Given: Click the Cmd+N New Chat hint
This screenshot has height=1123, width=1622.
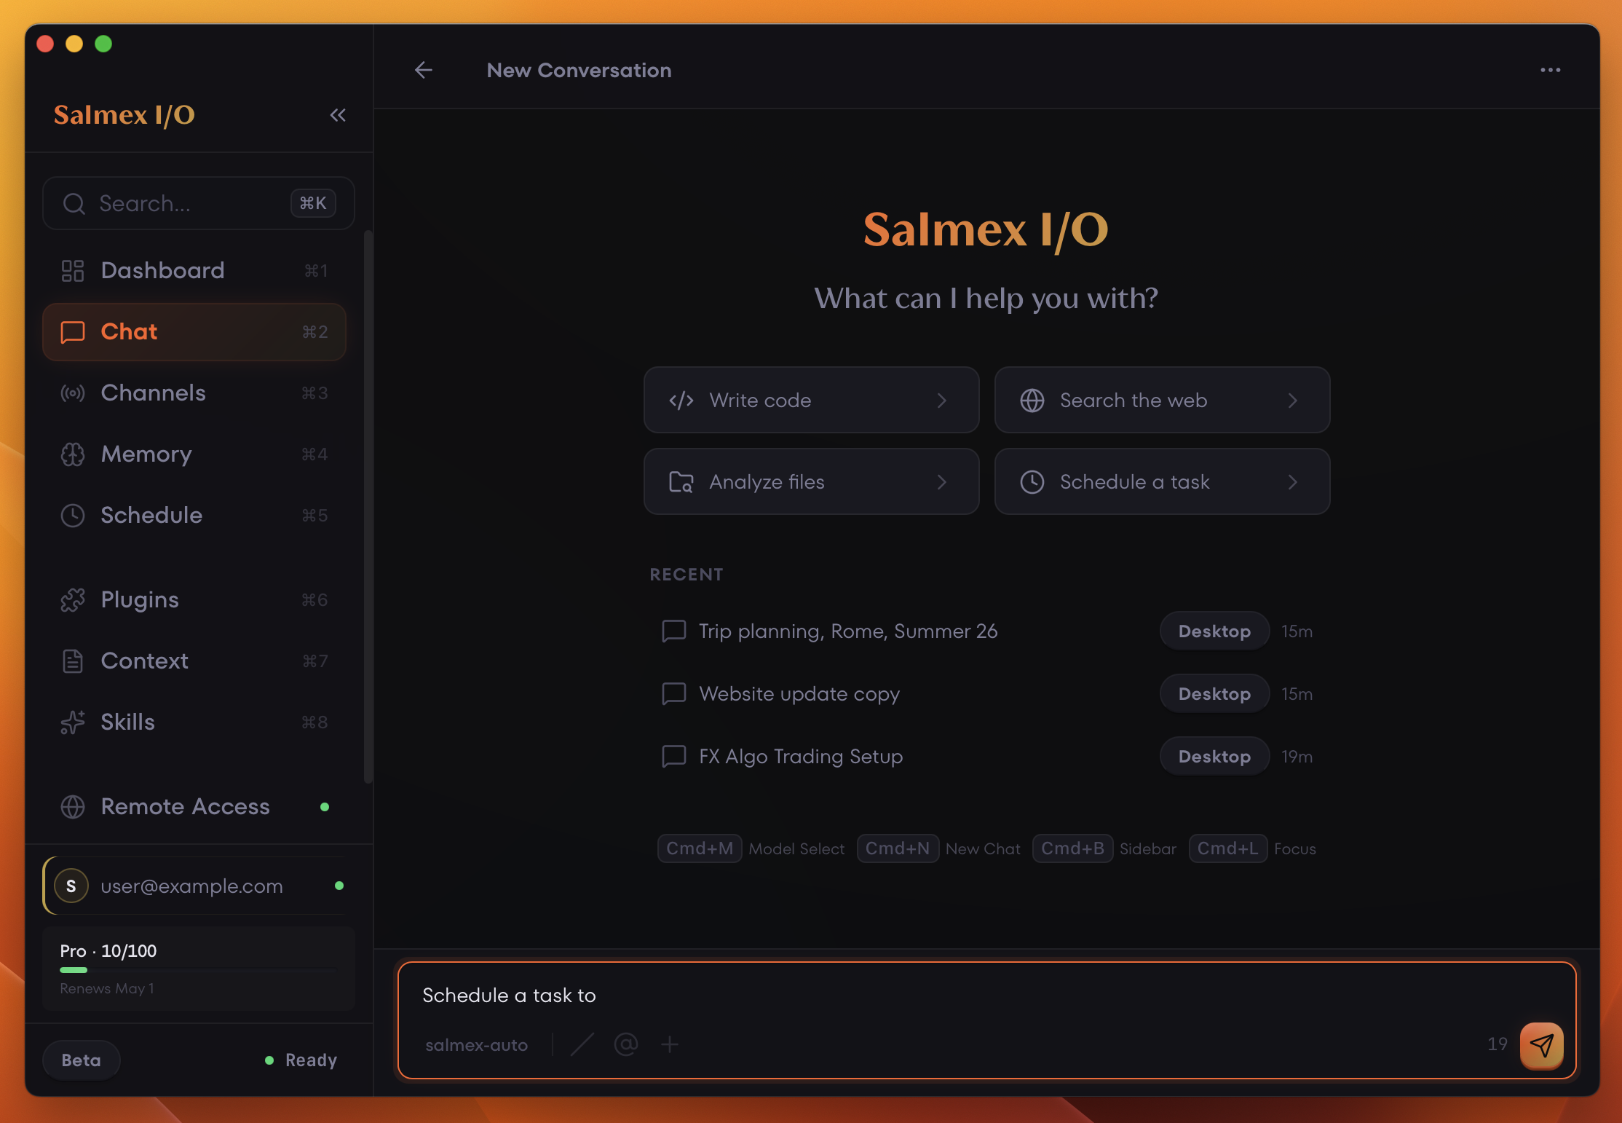Looking at the screenshot, I should tap(938, 848).
